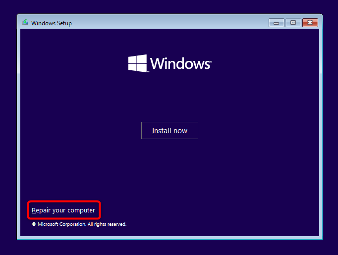
Task: Click the Install now button
Action: click(x=169, y=131)
